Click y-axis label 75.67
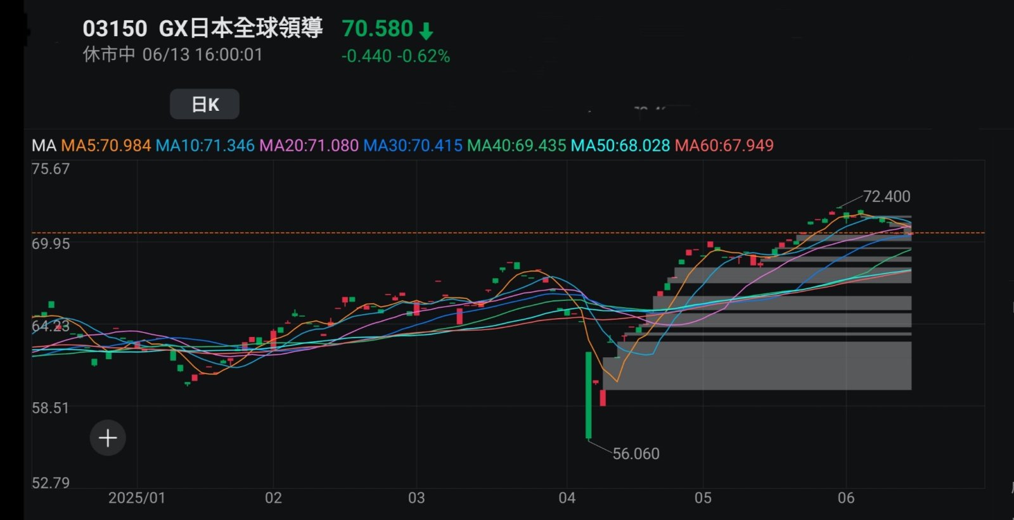The image size is (1014, 520). [x=51, y=169]
